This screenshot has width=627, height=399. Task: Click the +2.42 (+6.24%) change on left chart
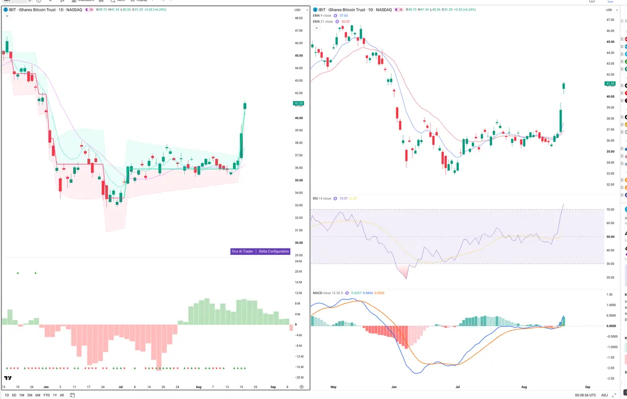click(x=156, y=10)
